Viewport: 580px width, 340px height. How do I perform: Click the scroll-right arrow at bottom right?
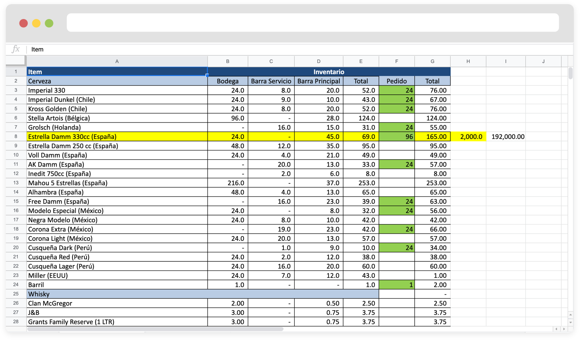[x=563, y=329]
